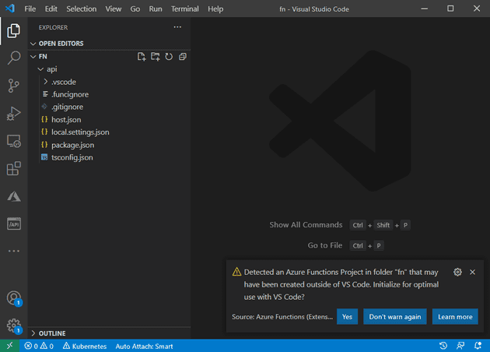
Task: Open the Extensions view
Action: pyautogui.click(x=13, y=169)
